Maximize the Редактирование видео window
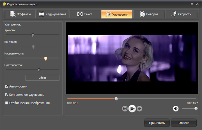The height and width of the screenshot is (130, 202). (192, 4)
